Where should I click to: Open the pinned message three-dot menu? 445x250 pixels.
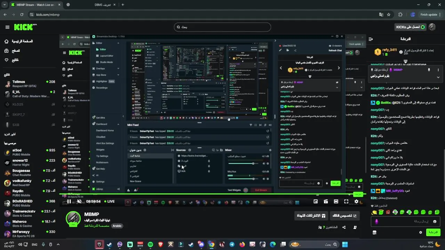438,70
